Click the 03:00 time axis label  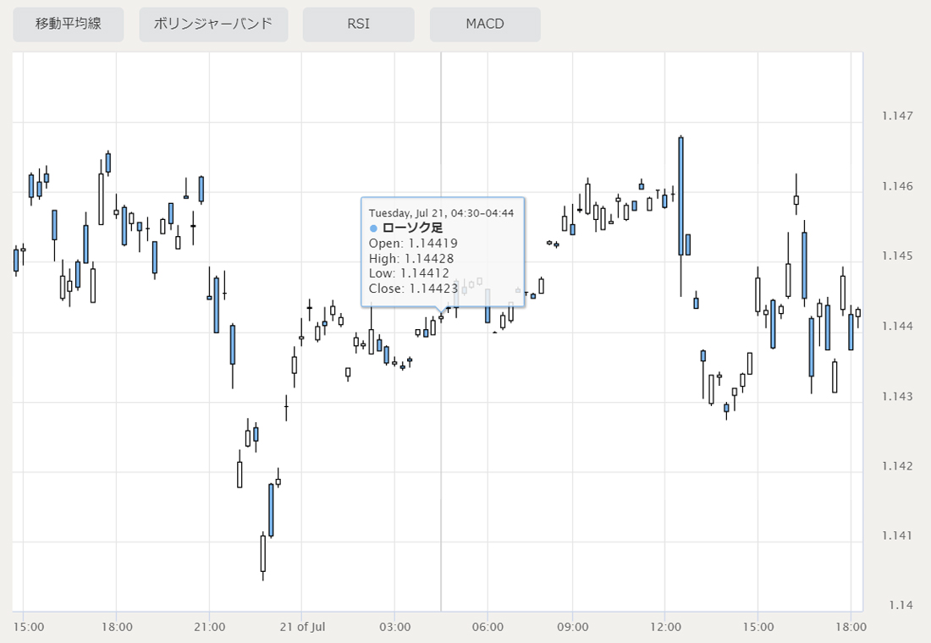pyautogui.click(x=395, y=627)
